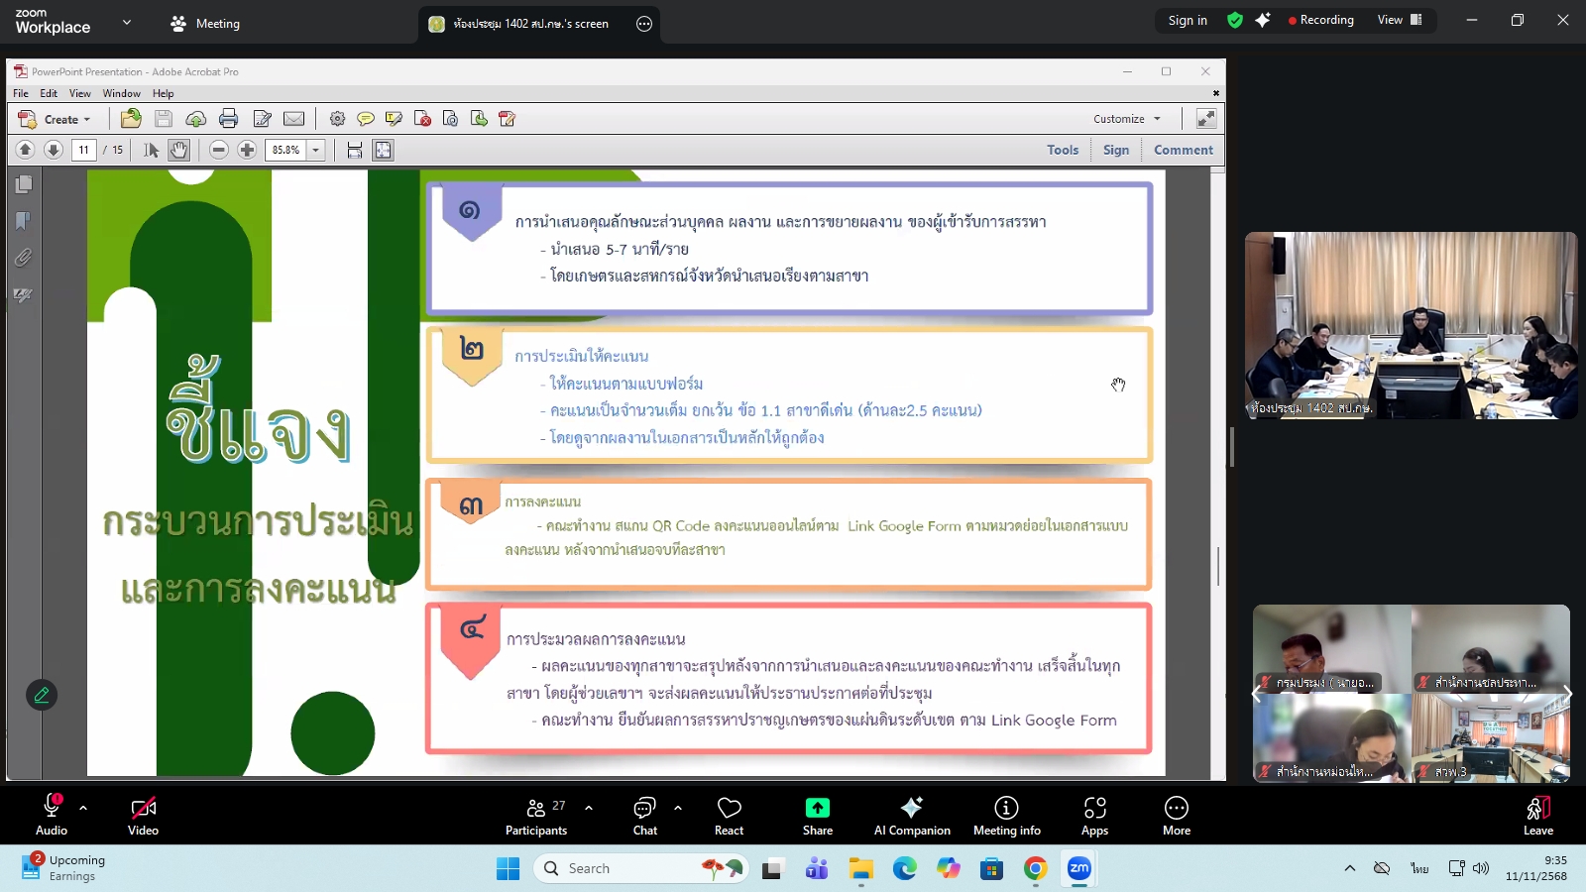1586x892 pixels.
Task: Open the Comment pane tab
Action: coord(1183,150)
